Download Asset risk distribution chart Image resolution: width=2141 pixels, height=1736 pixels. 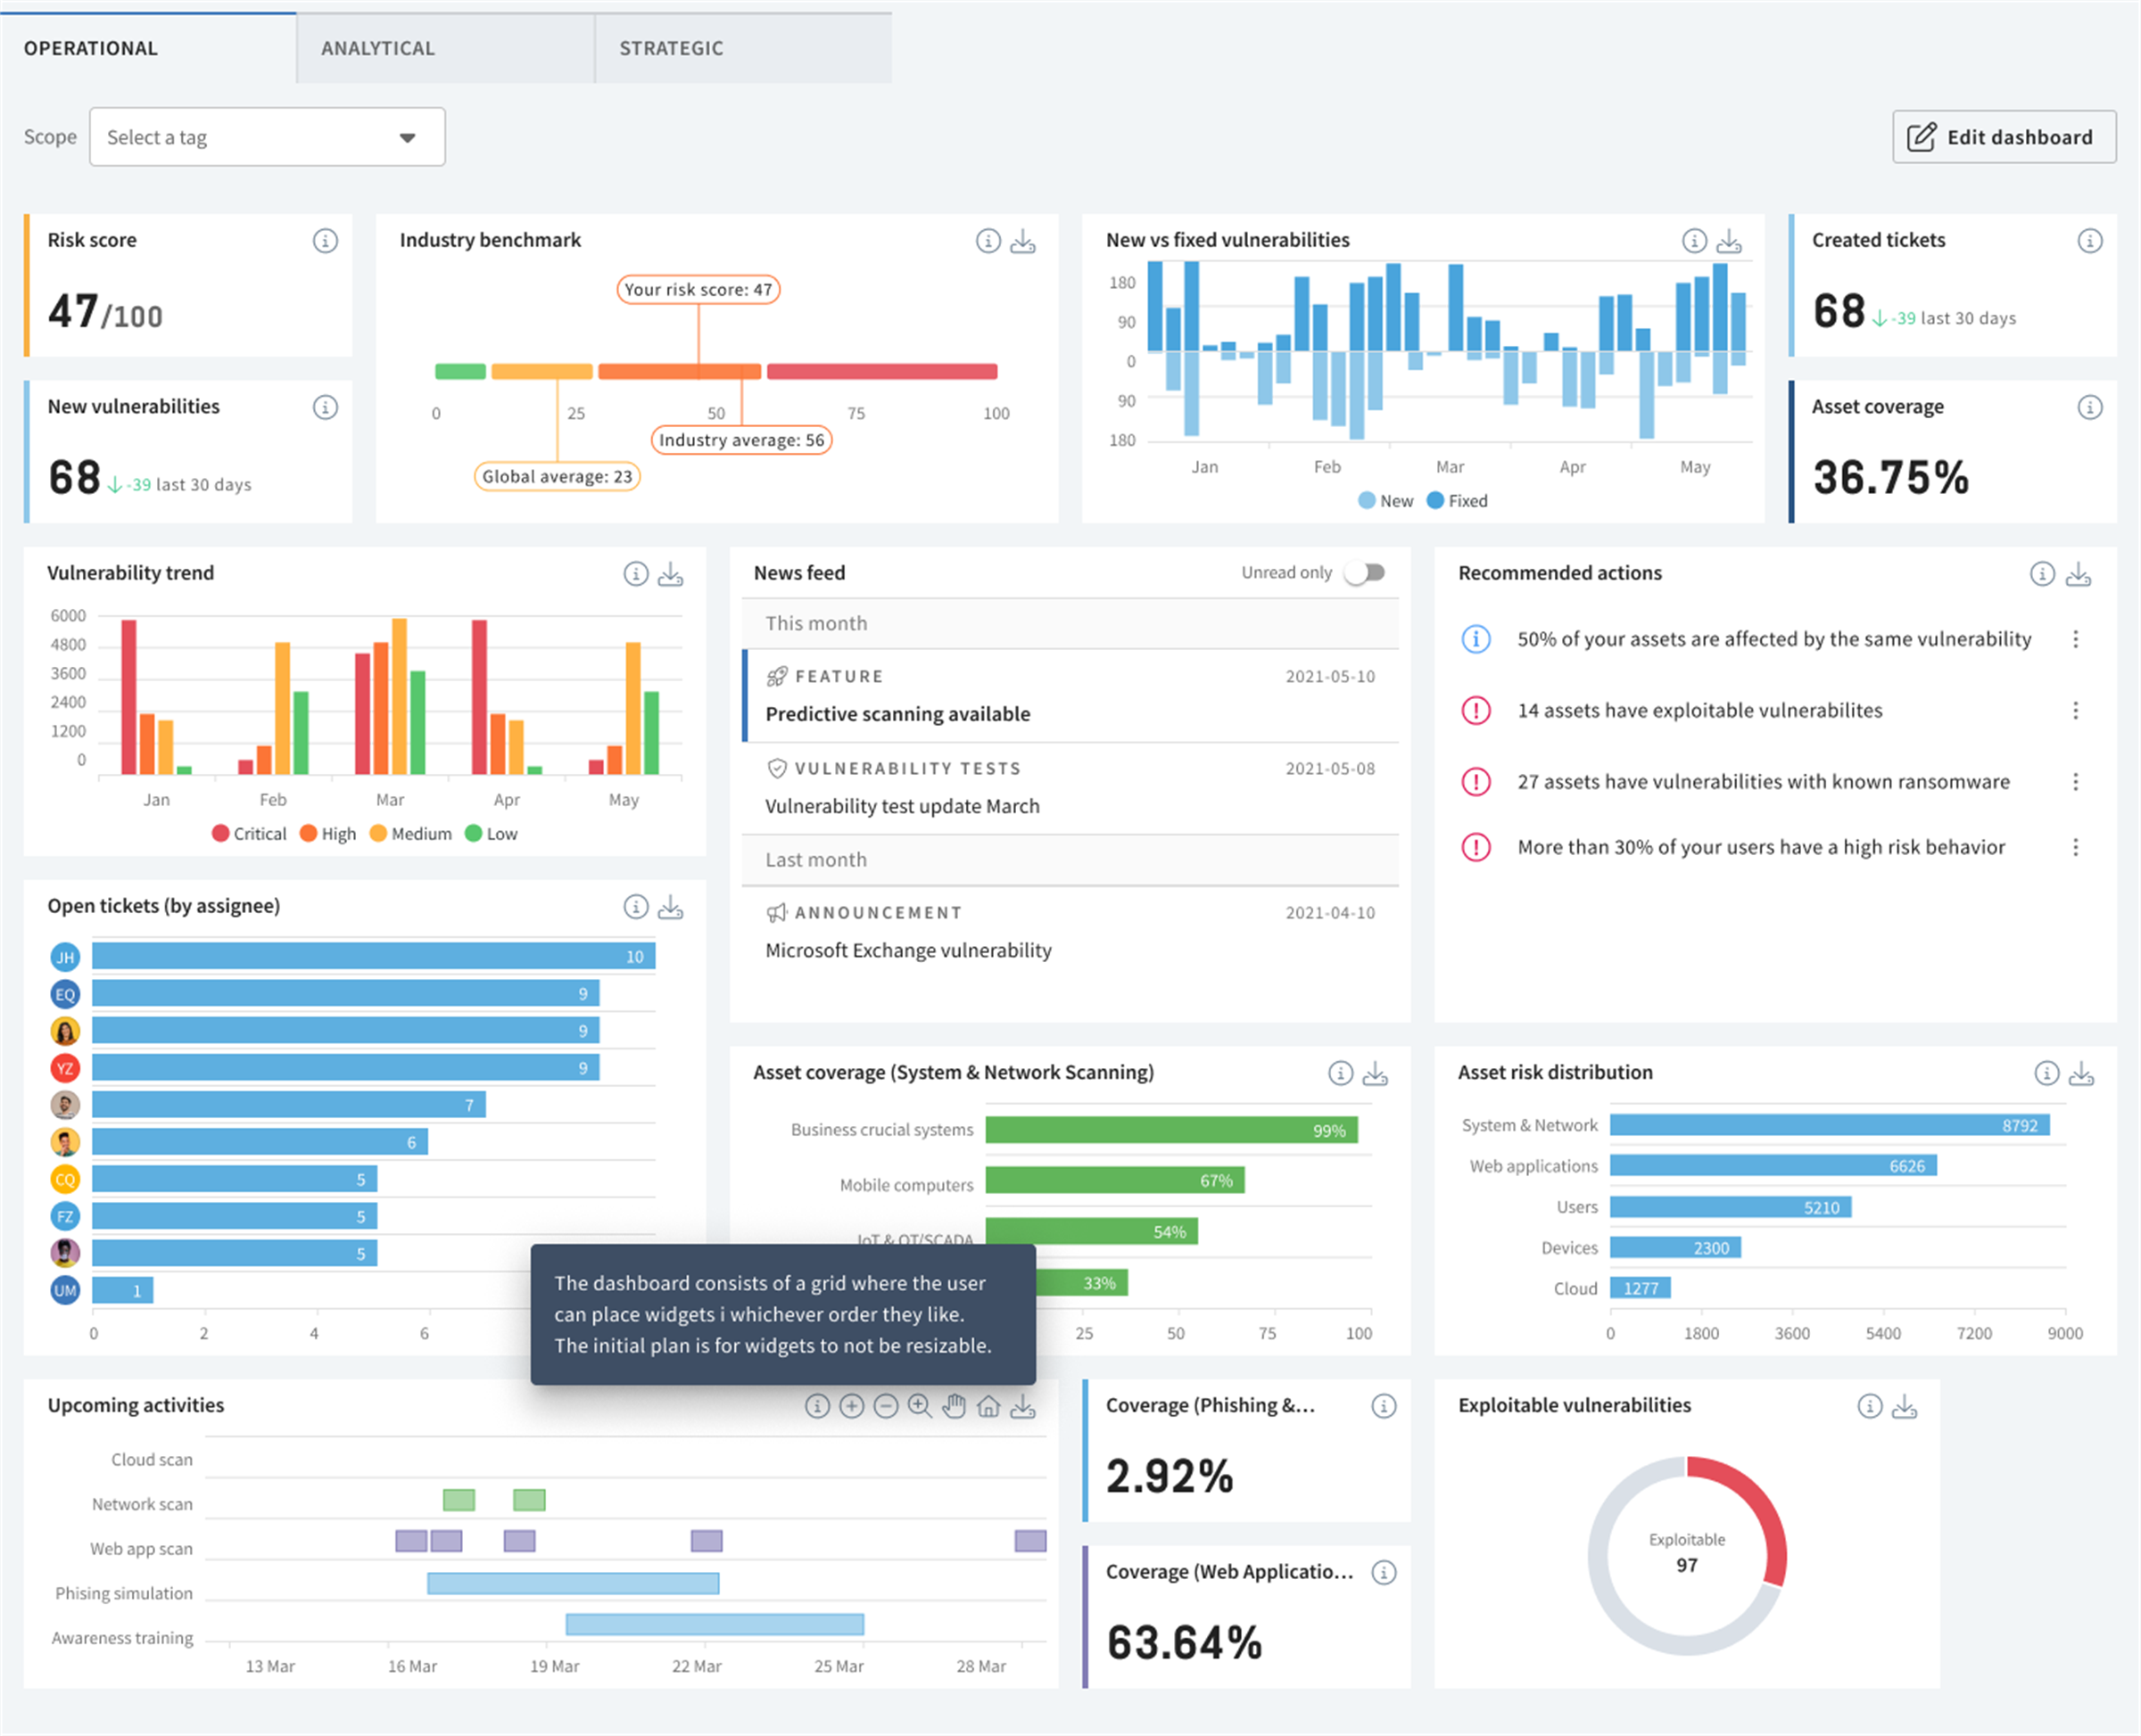[2083, 1074]
